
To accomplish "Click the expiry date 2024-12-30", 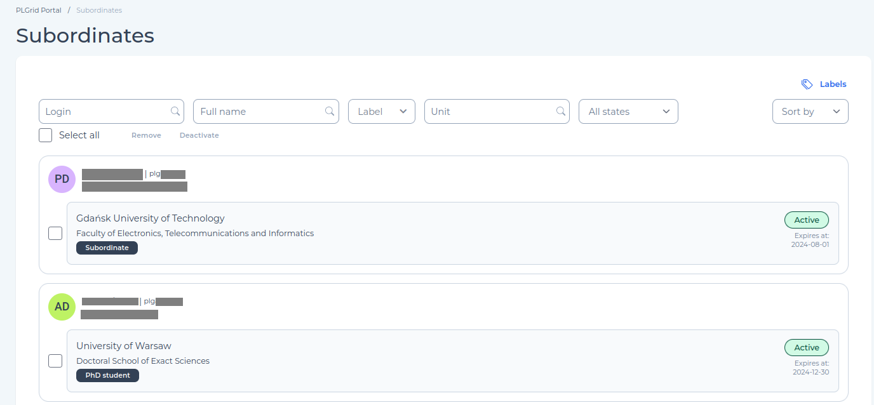I will (810, 372).
